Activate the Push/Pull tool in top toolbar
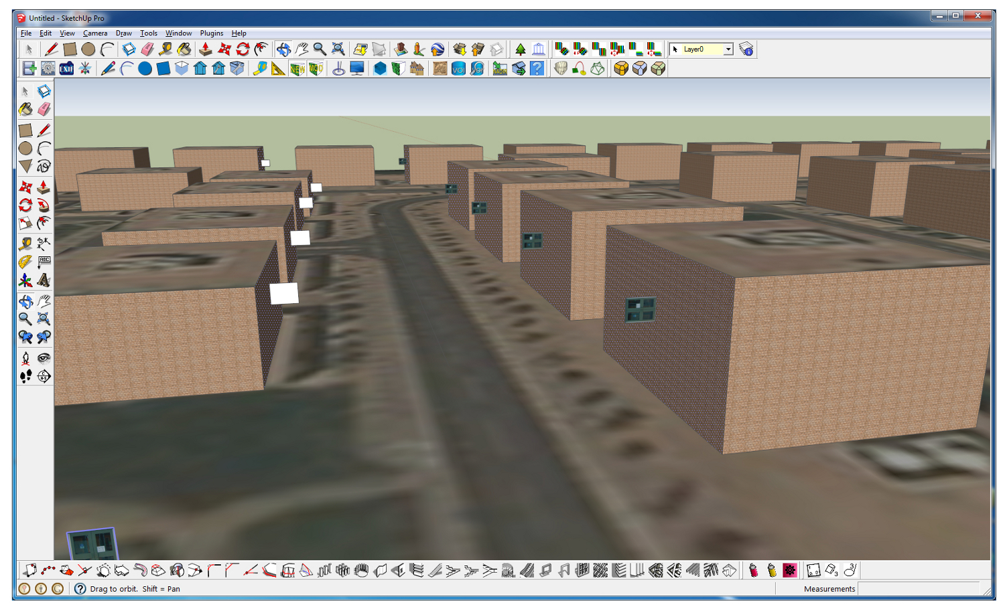 pos(206,50)
